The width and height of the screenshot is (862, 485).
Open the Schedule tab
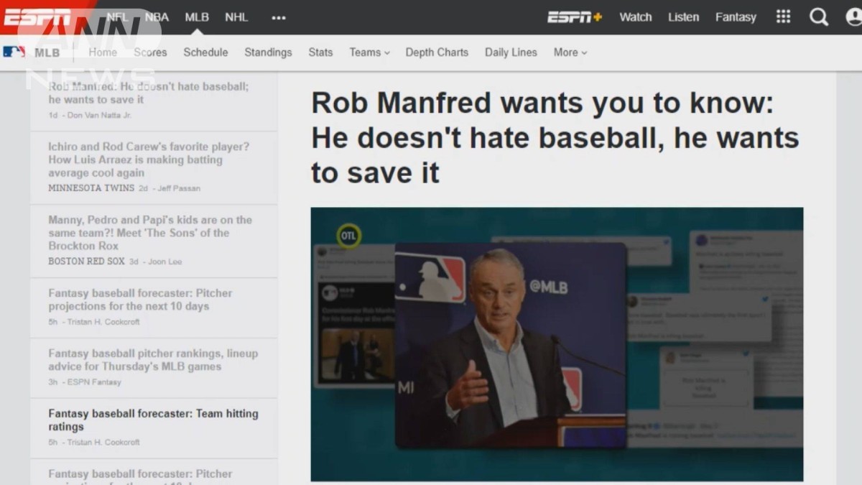point(205,52)
